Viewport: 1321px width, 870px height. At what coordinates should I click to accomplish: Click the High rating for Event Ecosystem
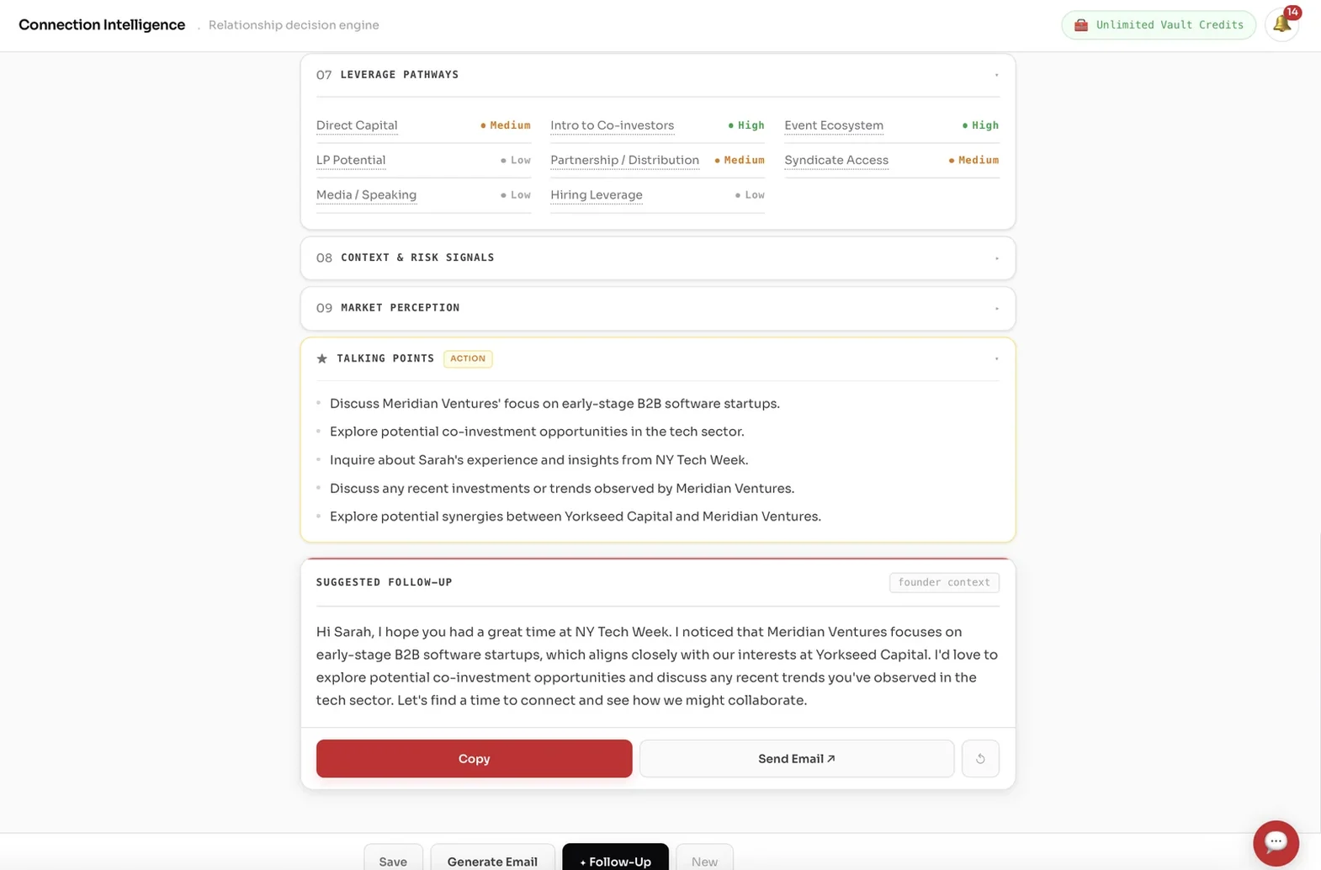(x=980, y=125)
